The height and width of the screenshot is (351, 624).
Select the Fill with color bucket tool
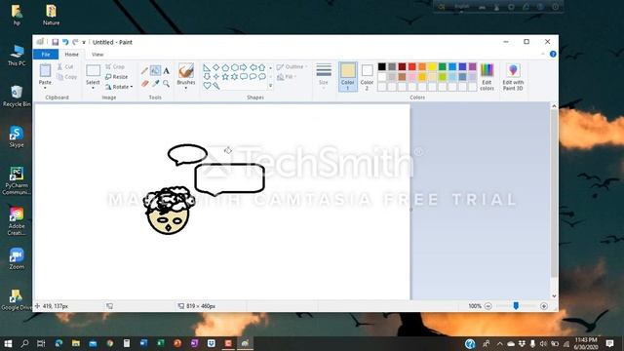[155, 71]
